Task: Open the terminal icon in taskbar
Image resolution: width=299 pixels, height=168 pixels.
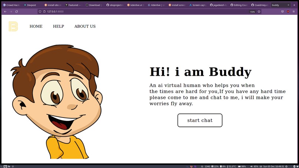Action: click(x=1, y=167)
